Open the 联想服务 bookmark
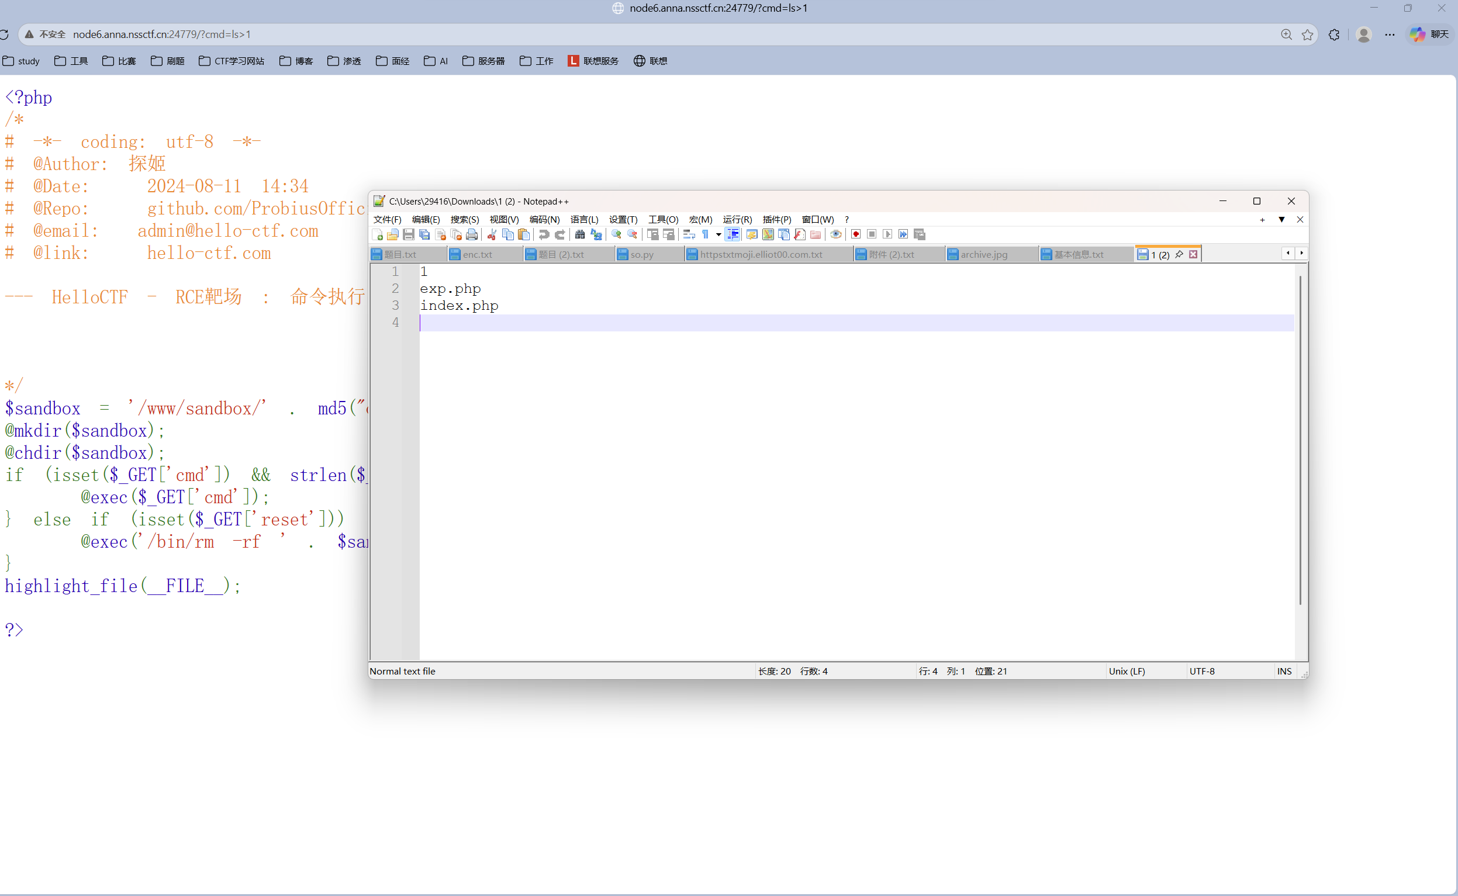Screen dimensions: 1458x896 point(593,61)
